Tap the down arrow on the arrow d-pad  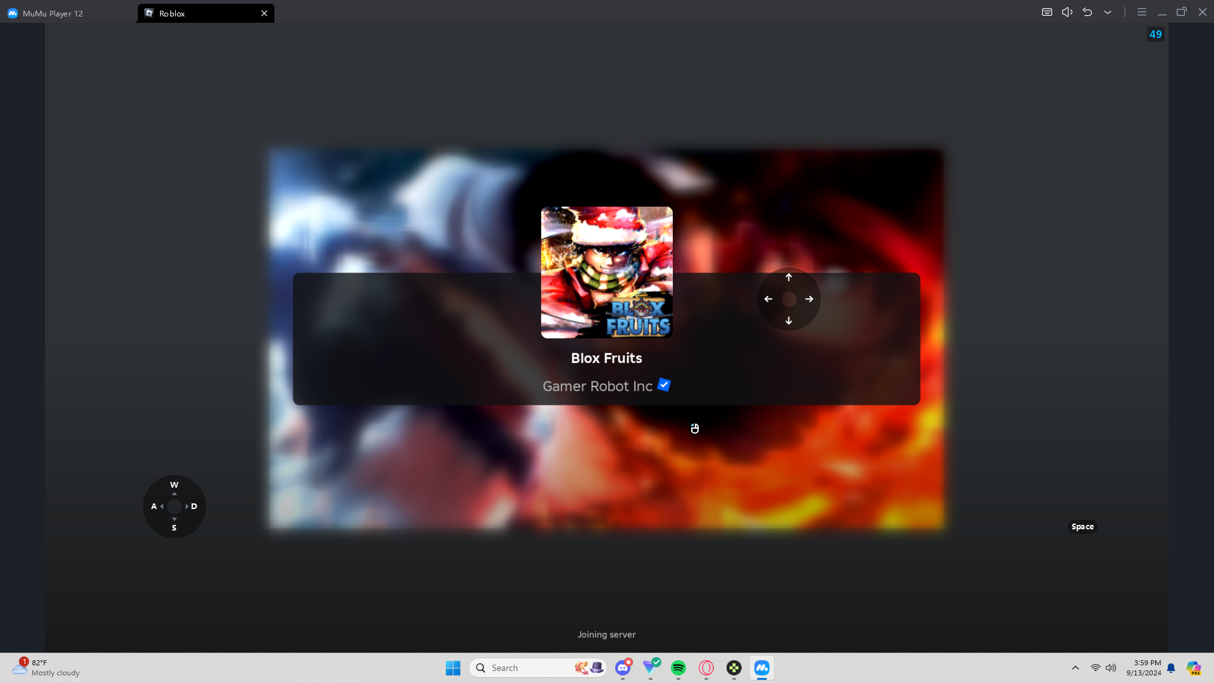point(788,321)
